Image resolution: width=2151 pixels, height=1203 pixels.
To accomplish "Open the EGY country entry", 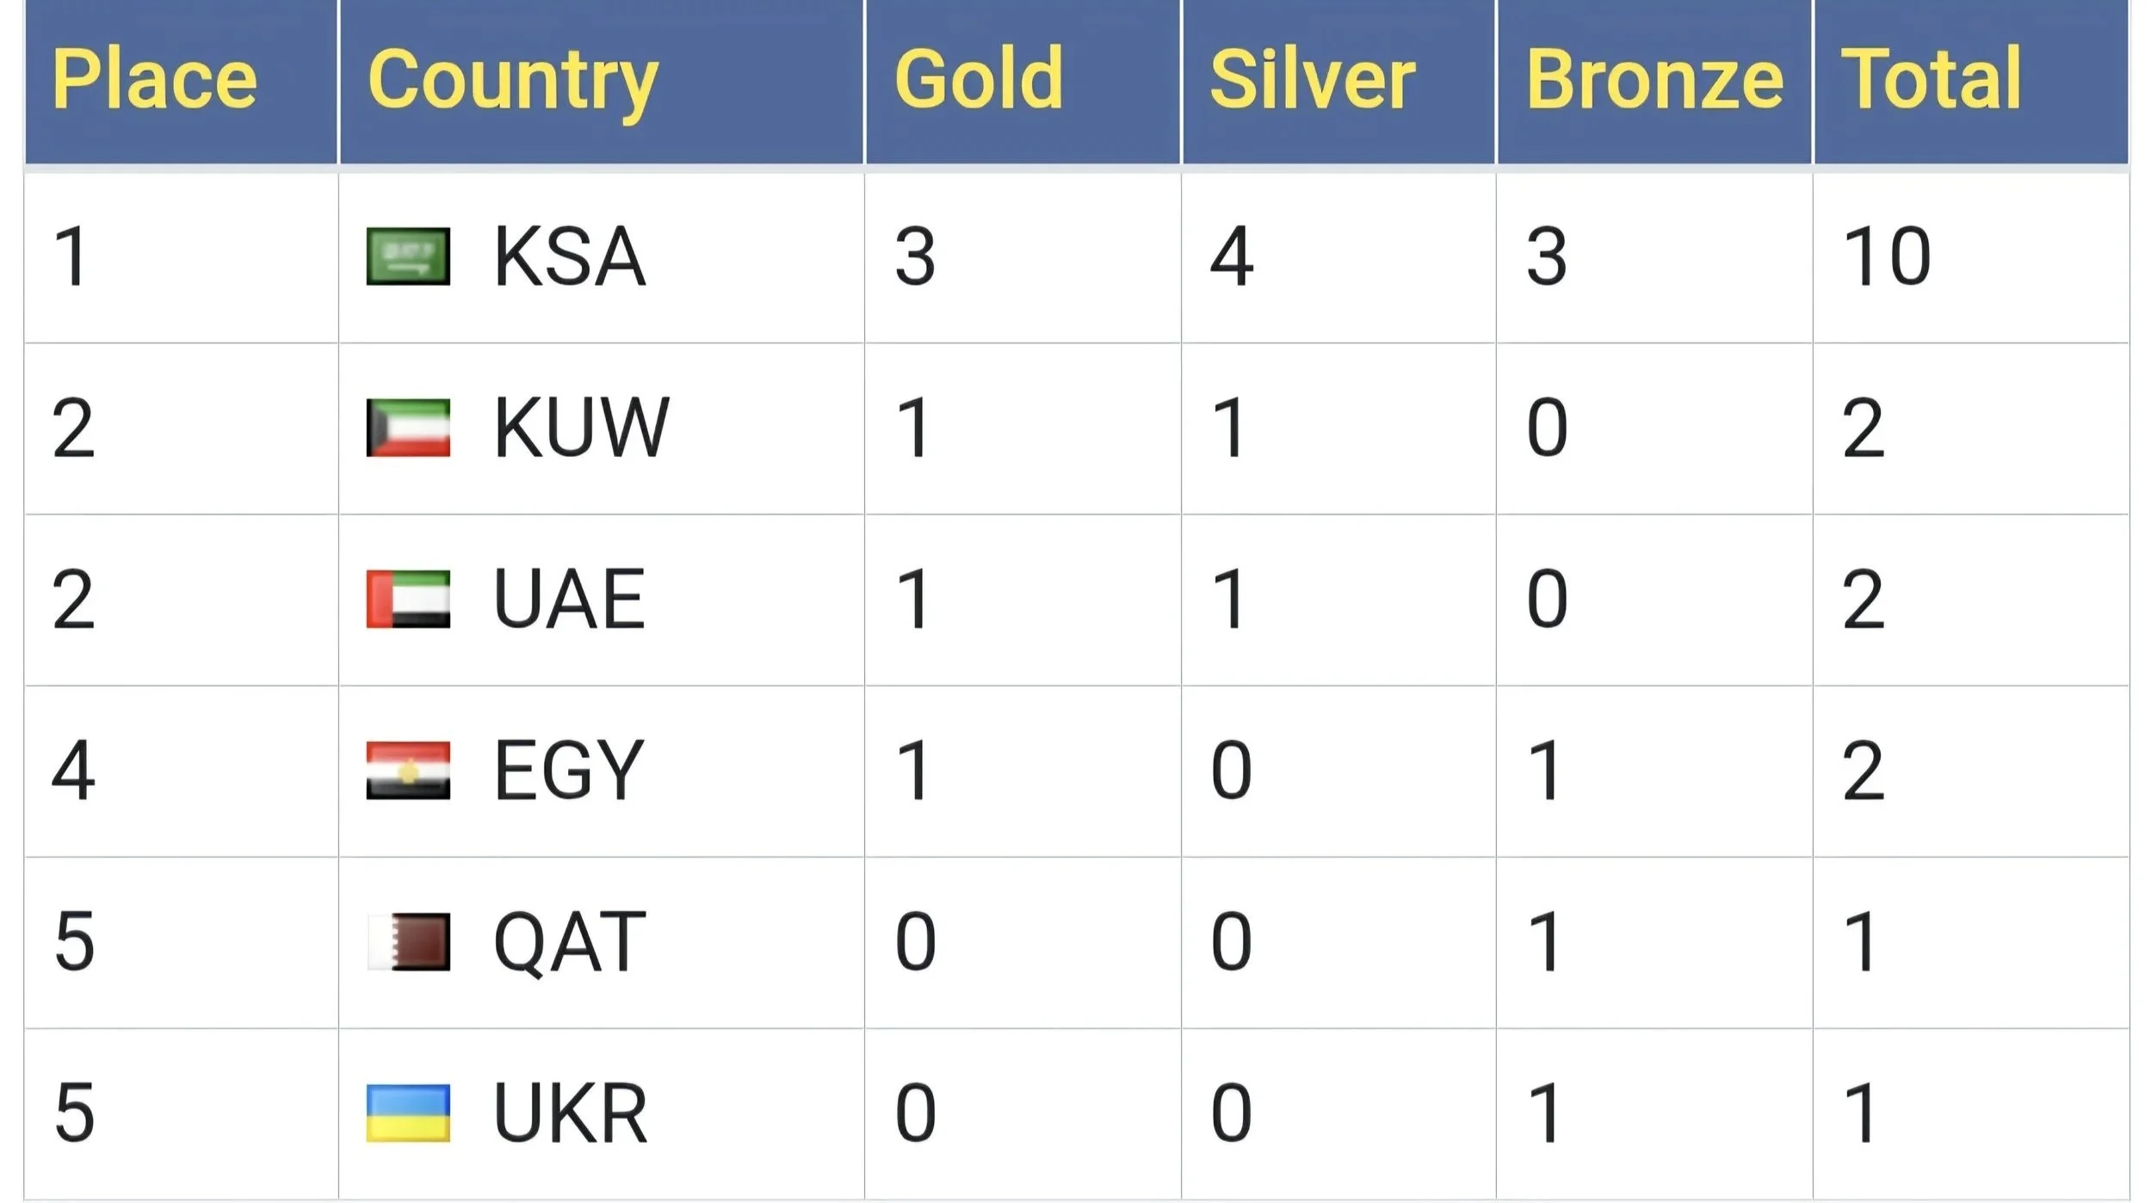I will pos(569,769).
